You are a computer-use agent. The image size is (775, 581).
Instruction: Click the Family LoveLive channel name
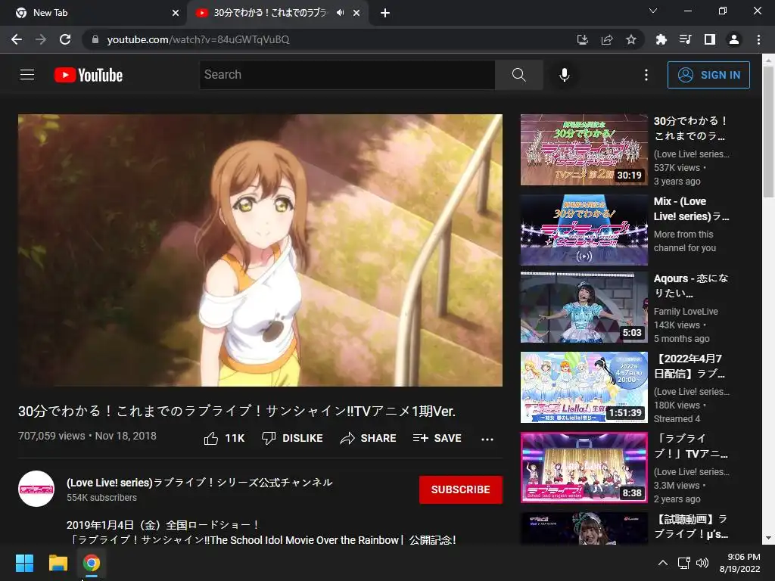(x=686, y=311)
